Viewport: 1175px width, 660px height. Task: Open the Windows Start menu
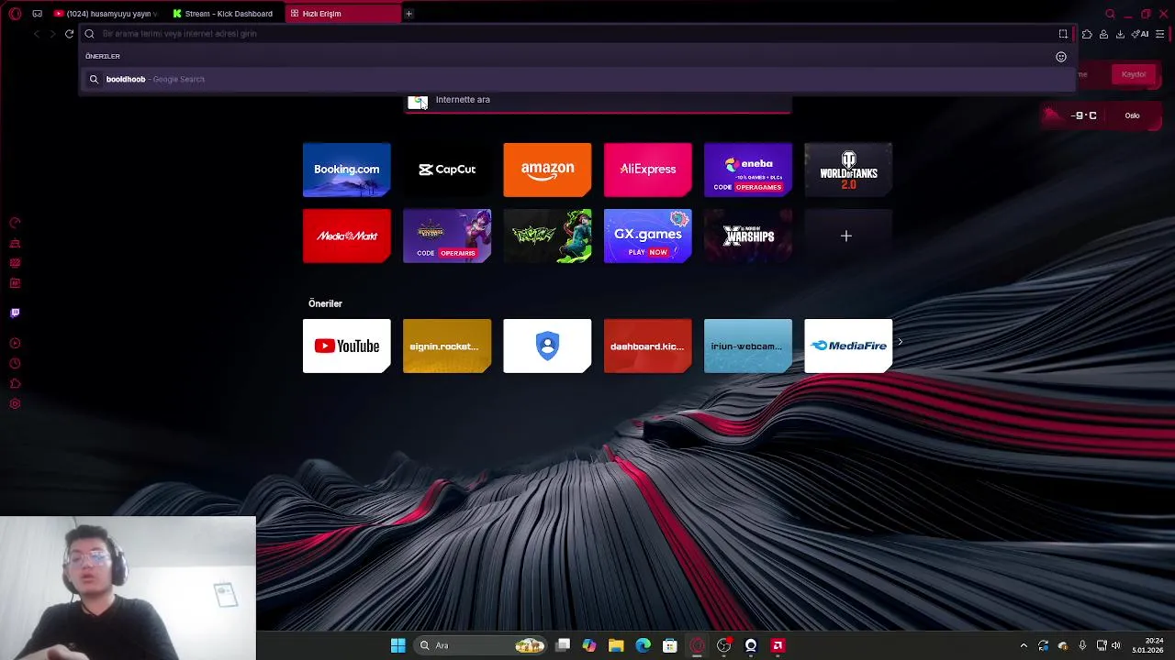(397, 645)
